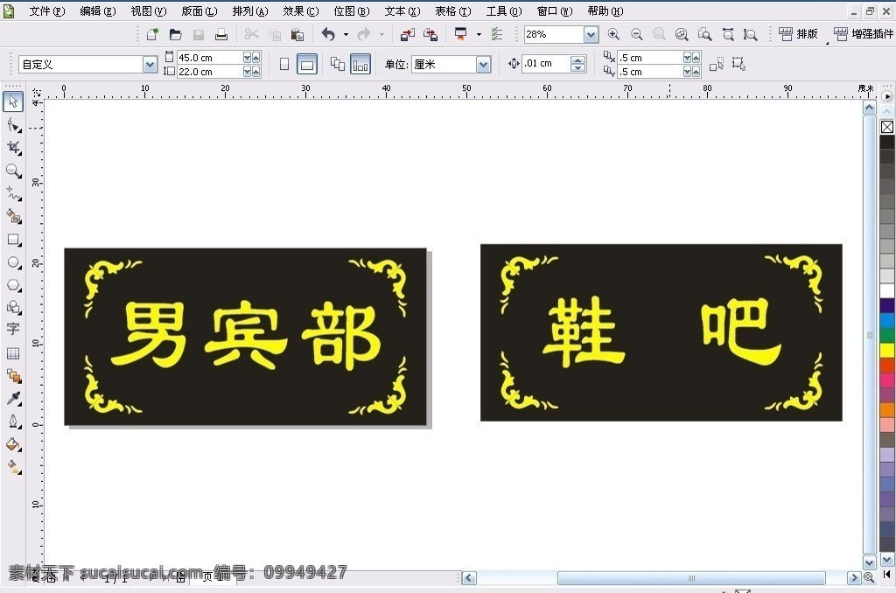The image size is (896, 593).
Task: Open a file with folder icon
Action: pyautogui.click(x=175, y=35)
